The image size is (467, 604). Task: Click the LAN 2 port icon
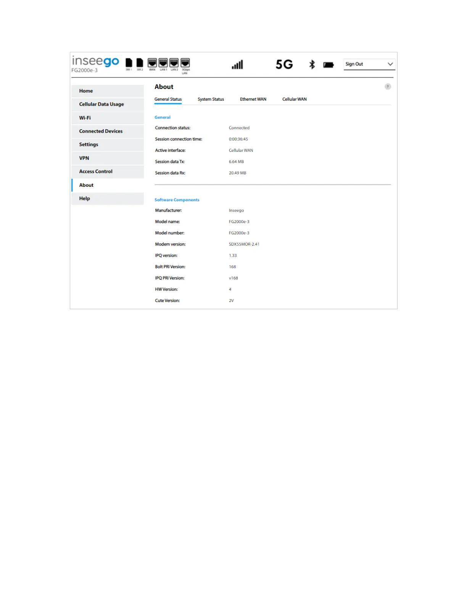[174, 63]
